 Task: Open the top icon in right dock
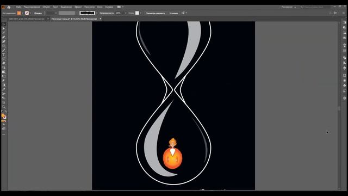pos(344,23)
